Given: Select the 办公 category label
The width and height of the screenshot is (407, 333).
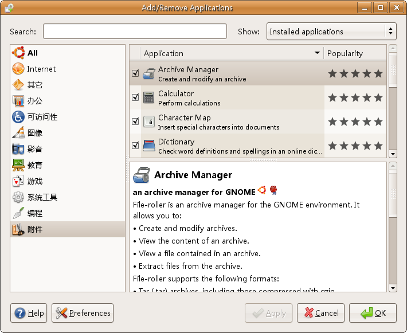Looking at the screenshot, I should tap(35, 101).
